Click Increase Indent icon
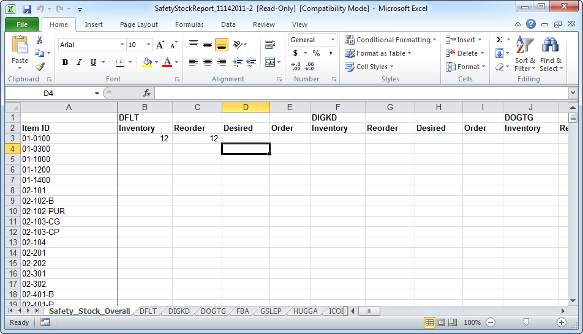This screenshot has width=583, height=334. [252, 62]
